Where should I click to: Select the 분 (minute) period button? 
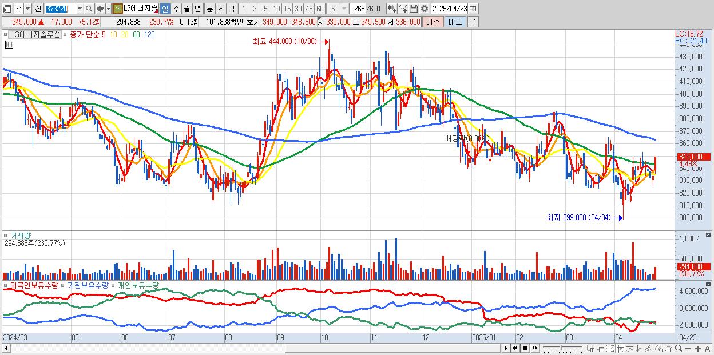(x=210, y=9)
